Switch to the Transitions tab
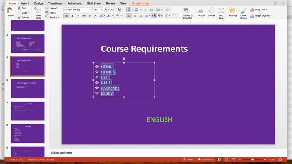The height and width of the screenshot is (164, 292). click(x=55, y=3)
